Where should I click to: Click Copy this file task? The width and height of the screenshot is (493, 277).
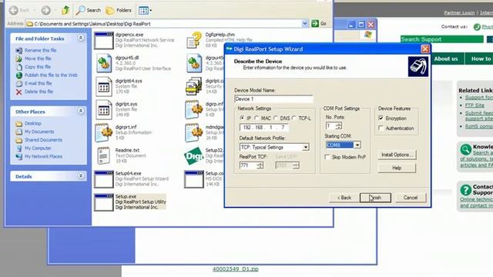(x=38, y=67)
